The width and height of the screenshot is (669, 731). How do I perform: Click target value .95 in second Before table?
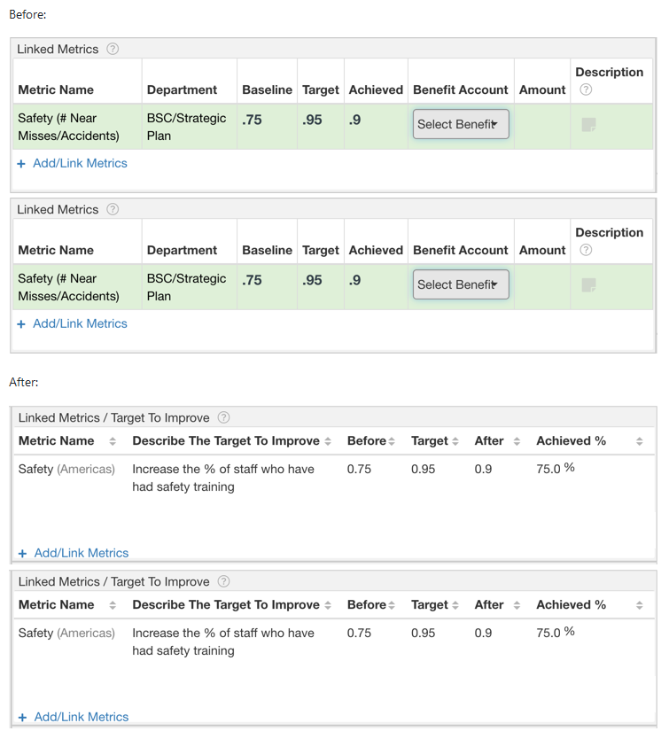coord(312,280)
